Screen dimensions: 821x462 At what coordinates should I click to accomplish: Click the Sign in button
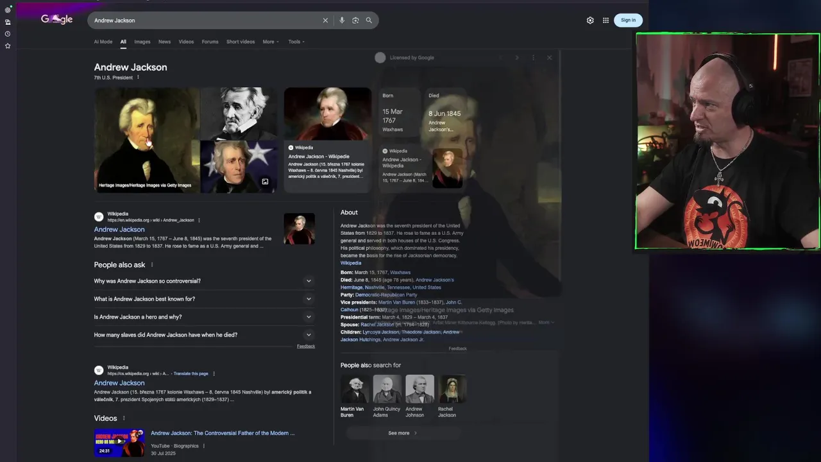(628, 20)
